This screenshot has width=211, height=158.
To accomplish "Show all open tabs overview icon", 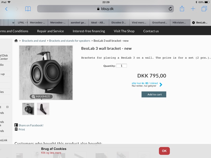I will click(x=204, y=9).
